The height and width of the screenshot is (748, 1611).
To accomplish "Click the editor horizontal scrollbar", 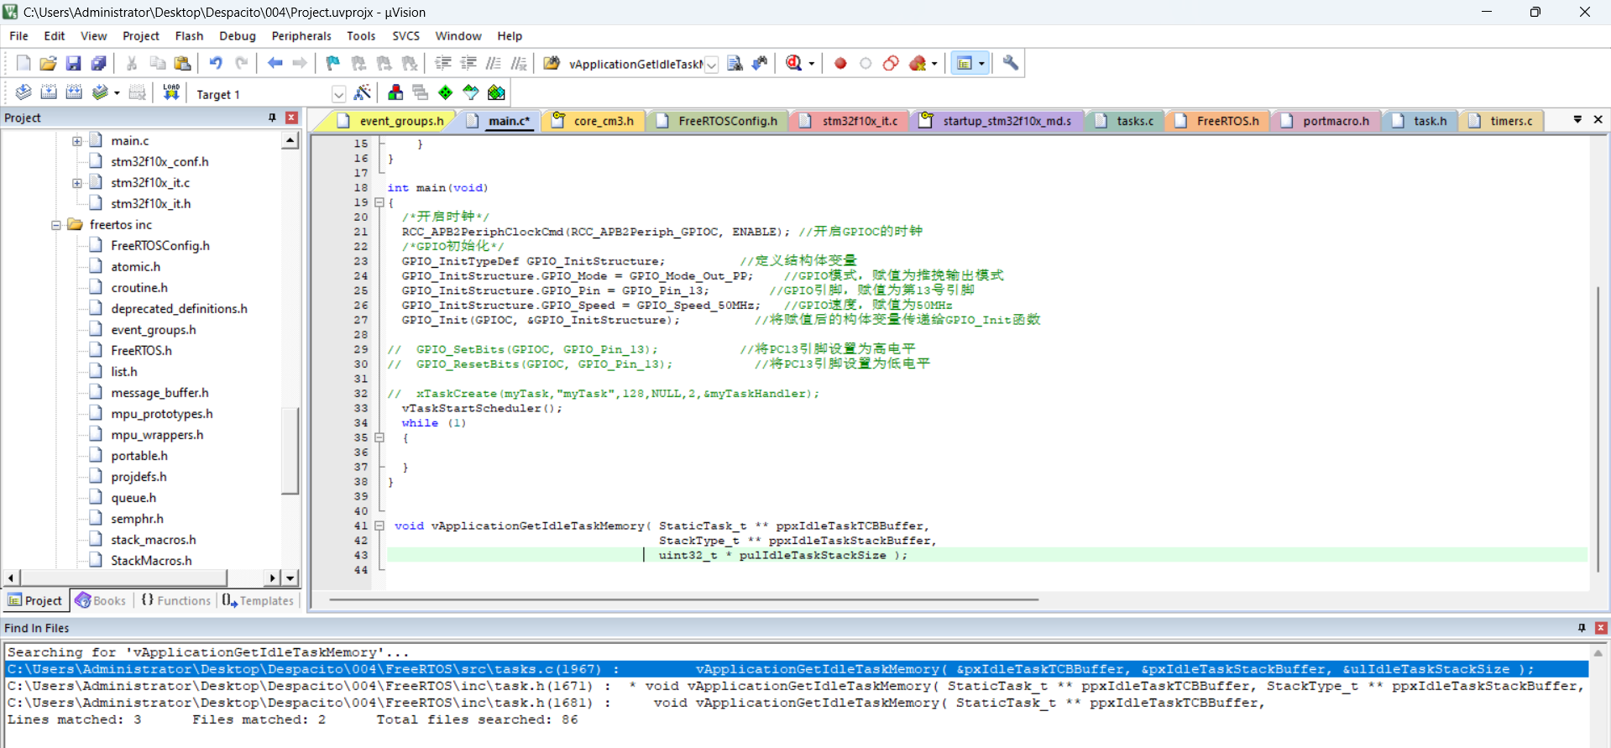I will tap(684, 599).
